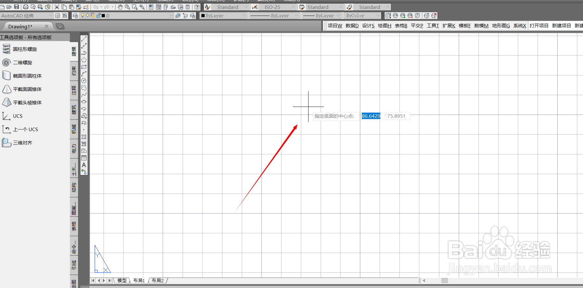Screen dimensions: 583x288
Task: Select the Revision Cloud tool
Action: click(x=84, y=88)
